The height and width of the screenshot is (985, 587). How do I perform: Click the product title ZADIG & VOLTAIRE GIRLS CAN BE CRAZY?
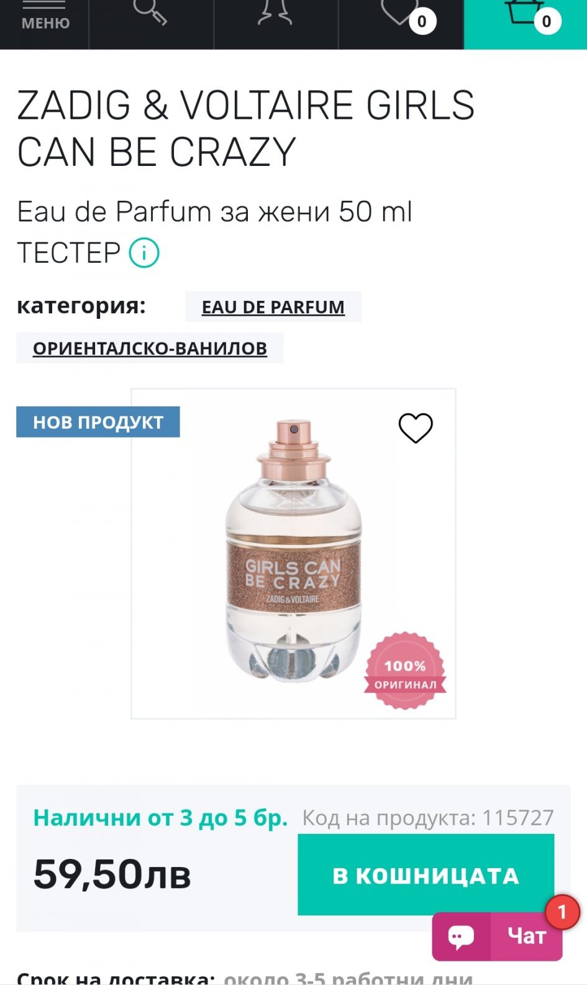point(246,129)
